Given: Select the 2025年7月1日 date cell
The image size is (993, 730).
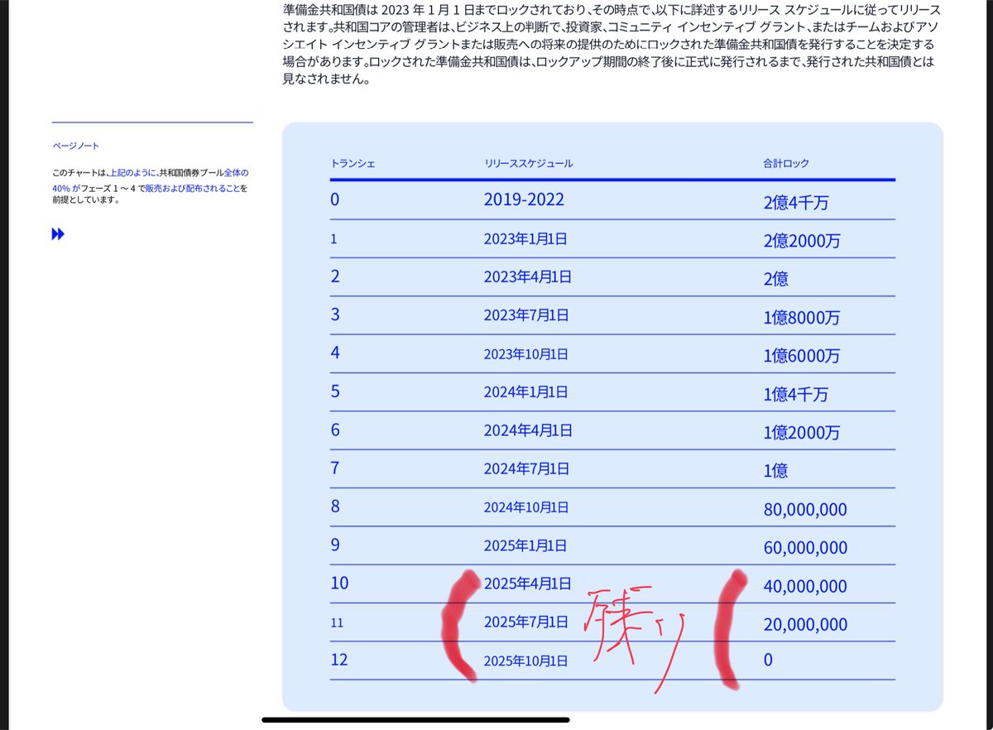Looking at the screenshot, I should (526, 622).
